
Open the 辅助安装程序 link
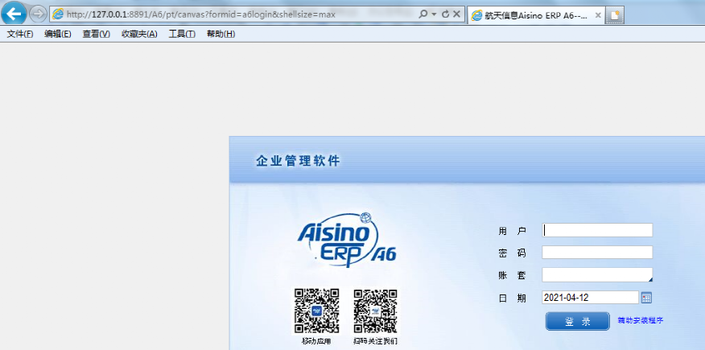click(x=641, y=321)
